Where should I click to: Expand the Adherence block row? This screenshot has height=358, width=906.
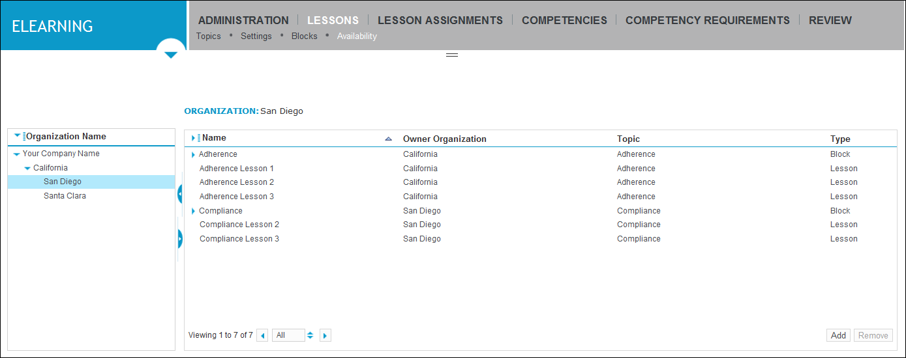coord(194,155)
